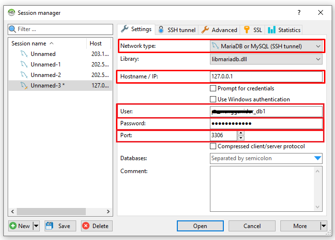Image resolution: width=335 pixels, height=240 pixels.
Task: Switch to the SSH tunnel tab
Action: tap(177, 30)
